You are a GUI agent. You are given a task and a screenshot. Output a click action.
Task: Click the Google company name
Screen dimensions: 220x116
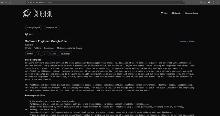29,45
